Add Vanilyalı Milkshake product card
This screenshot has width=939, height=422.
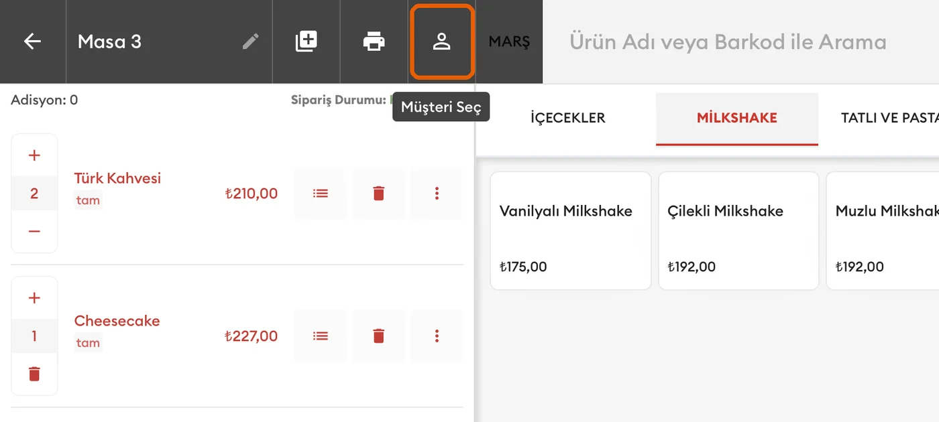571,231
